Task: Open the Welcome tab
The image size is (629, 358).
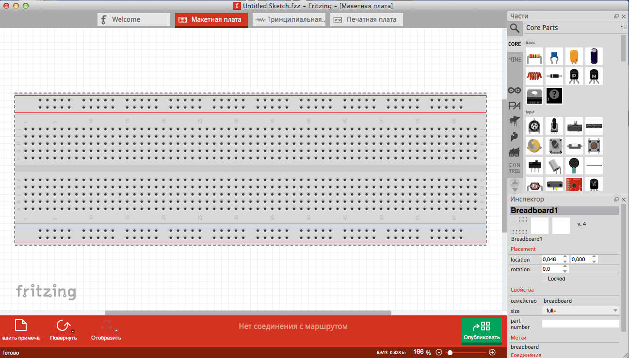Action: (x=134, y=20)
